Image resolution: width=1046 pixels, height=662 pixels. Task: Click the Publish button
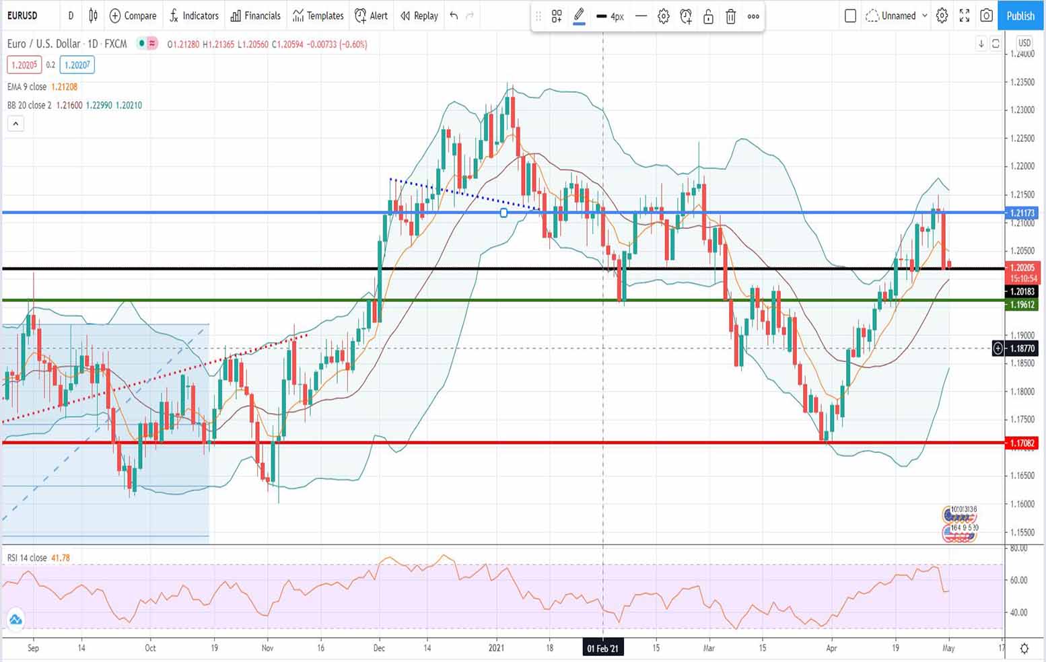pos(1020,15)
